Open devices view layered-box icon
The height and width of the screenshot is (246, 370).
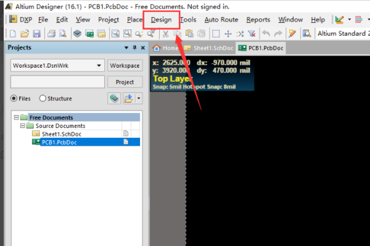77,34
